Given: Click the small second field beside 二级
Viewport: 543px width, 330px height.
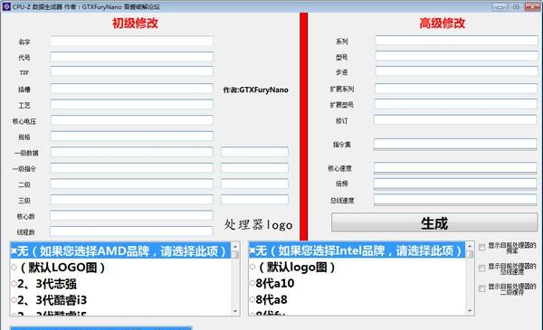Looking at the screenshot, I should click(254, 184).
